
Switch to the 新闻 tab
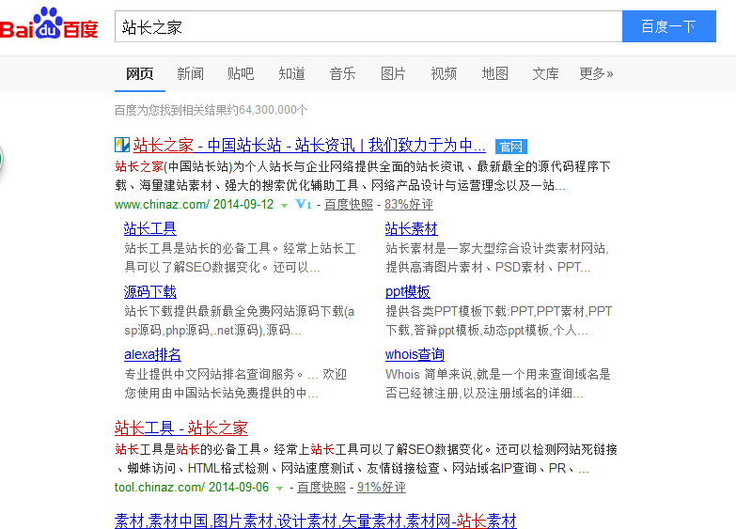coord(190,73)
